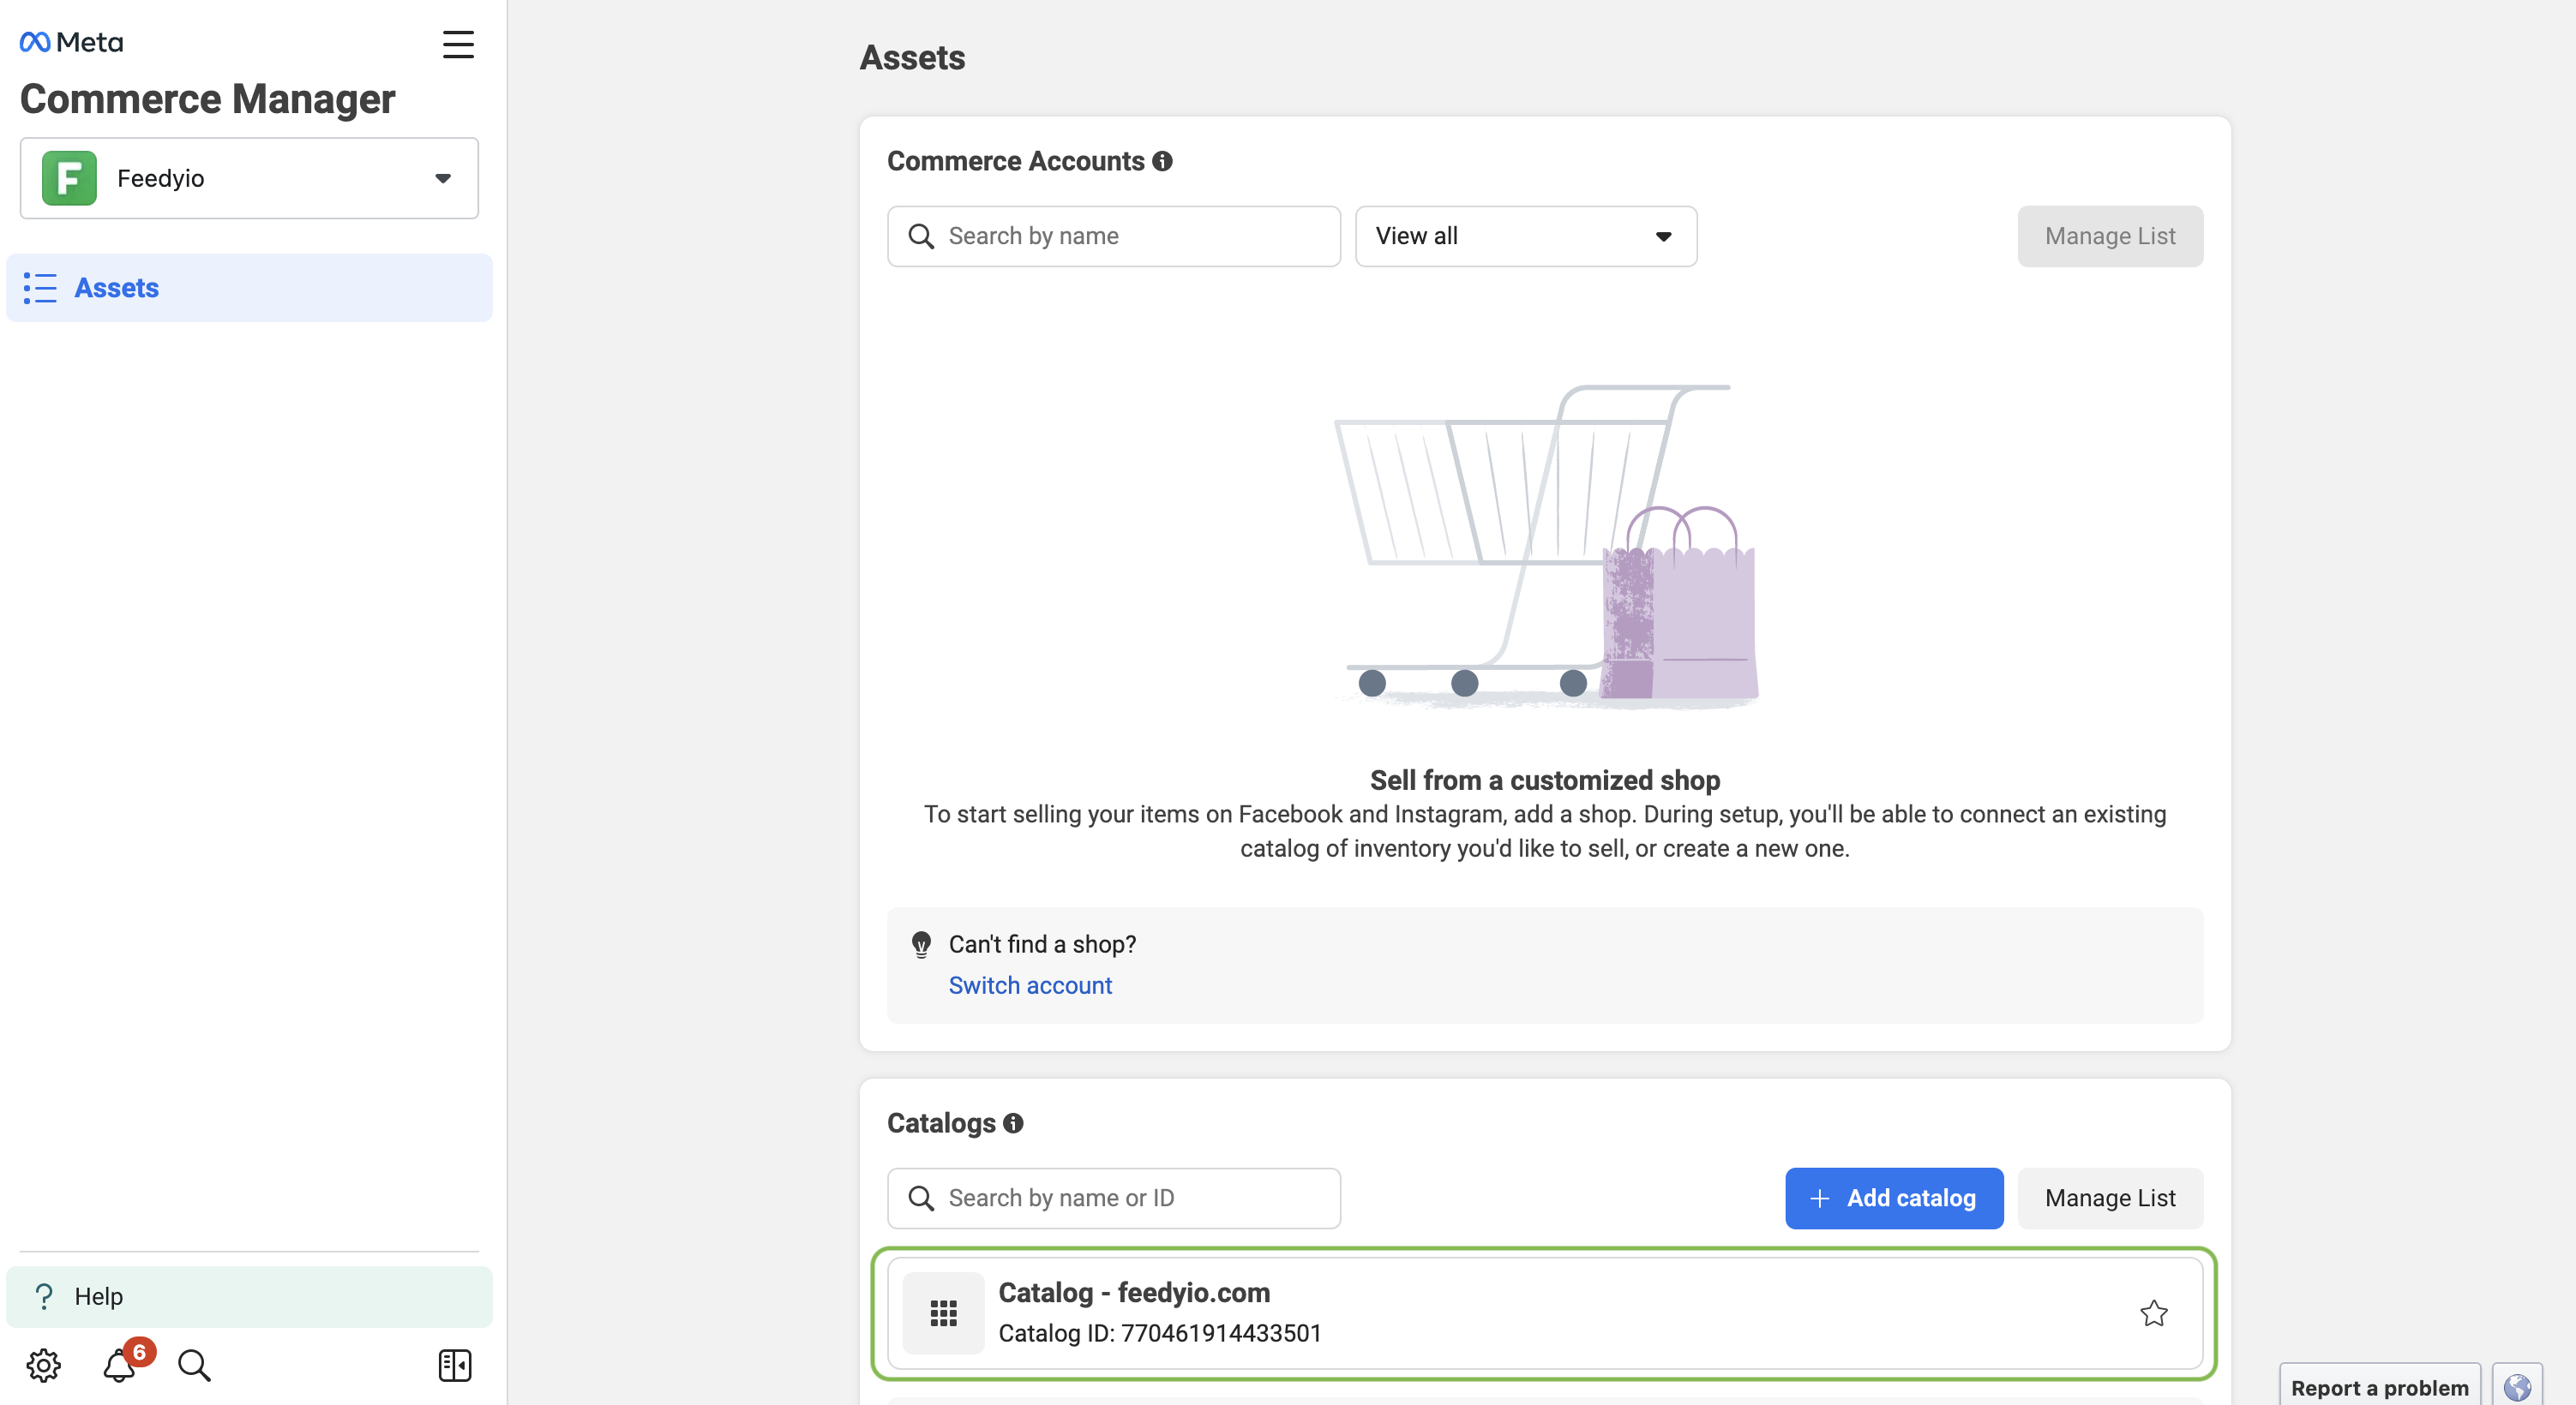The height and width of the screenshot is (1405, 2576).
Task: Click the catalog grid icon
Action: (x=943, y=1313)
